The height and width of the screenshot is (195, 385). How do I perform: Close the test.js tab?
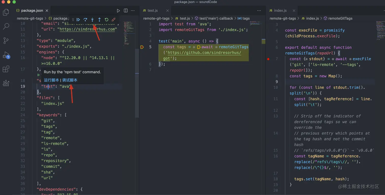[x=168, y=10]
